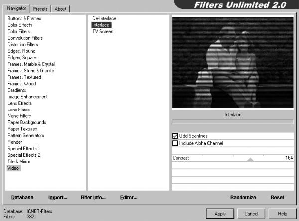Select Pattern Generators category

tap(26, 135)
